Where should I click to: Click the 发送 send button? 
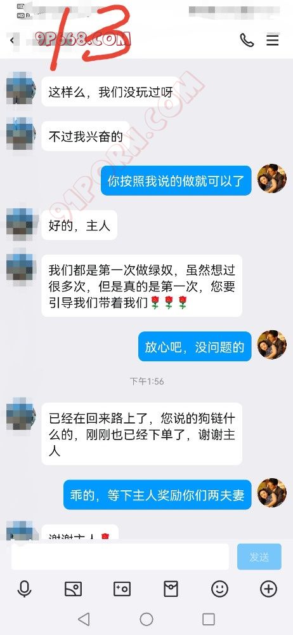click(259, 557)
